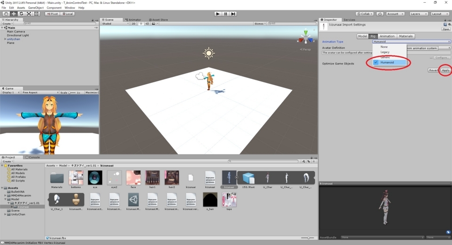
Task: Click the Open button in Inspector
Action: [x=446, y=29]
